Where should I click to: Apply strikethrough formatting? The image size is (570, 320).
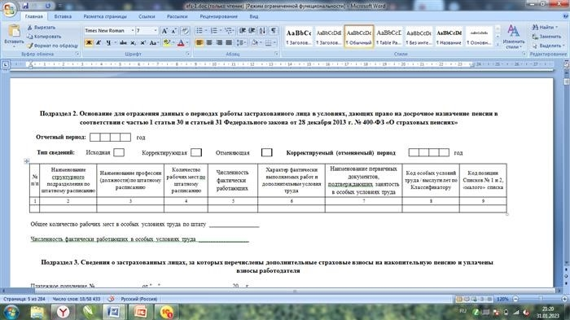click(123, 43)
